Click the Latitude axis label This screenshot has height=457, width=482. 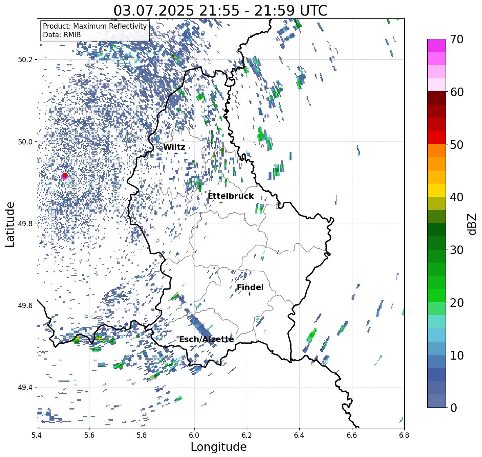[10, 224]
